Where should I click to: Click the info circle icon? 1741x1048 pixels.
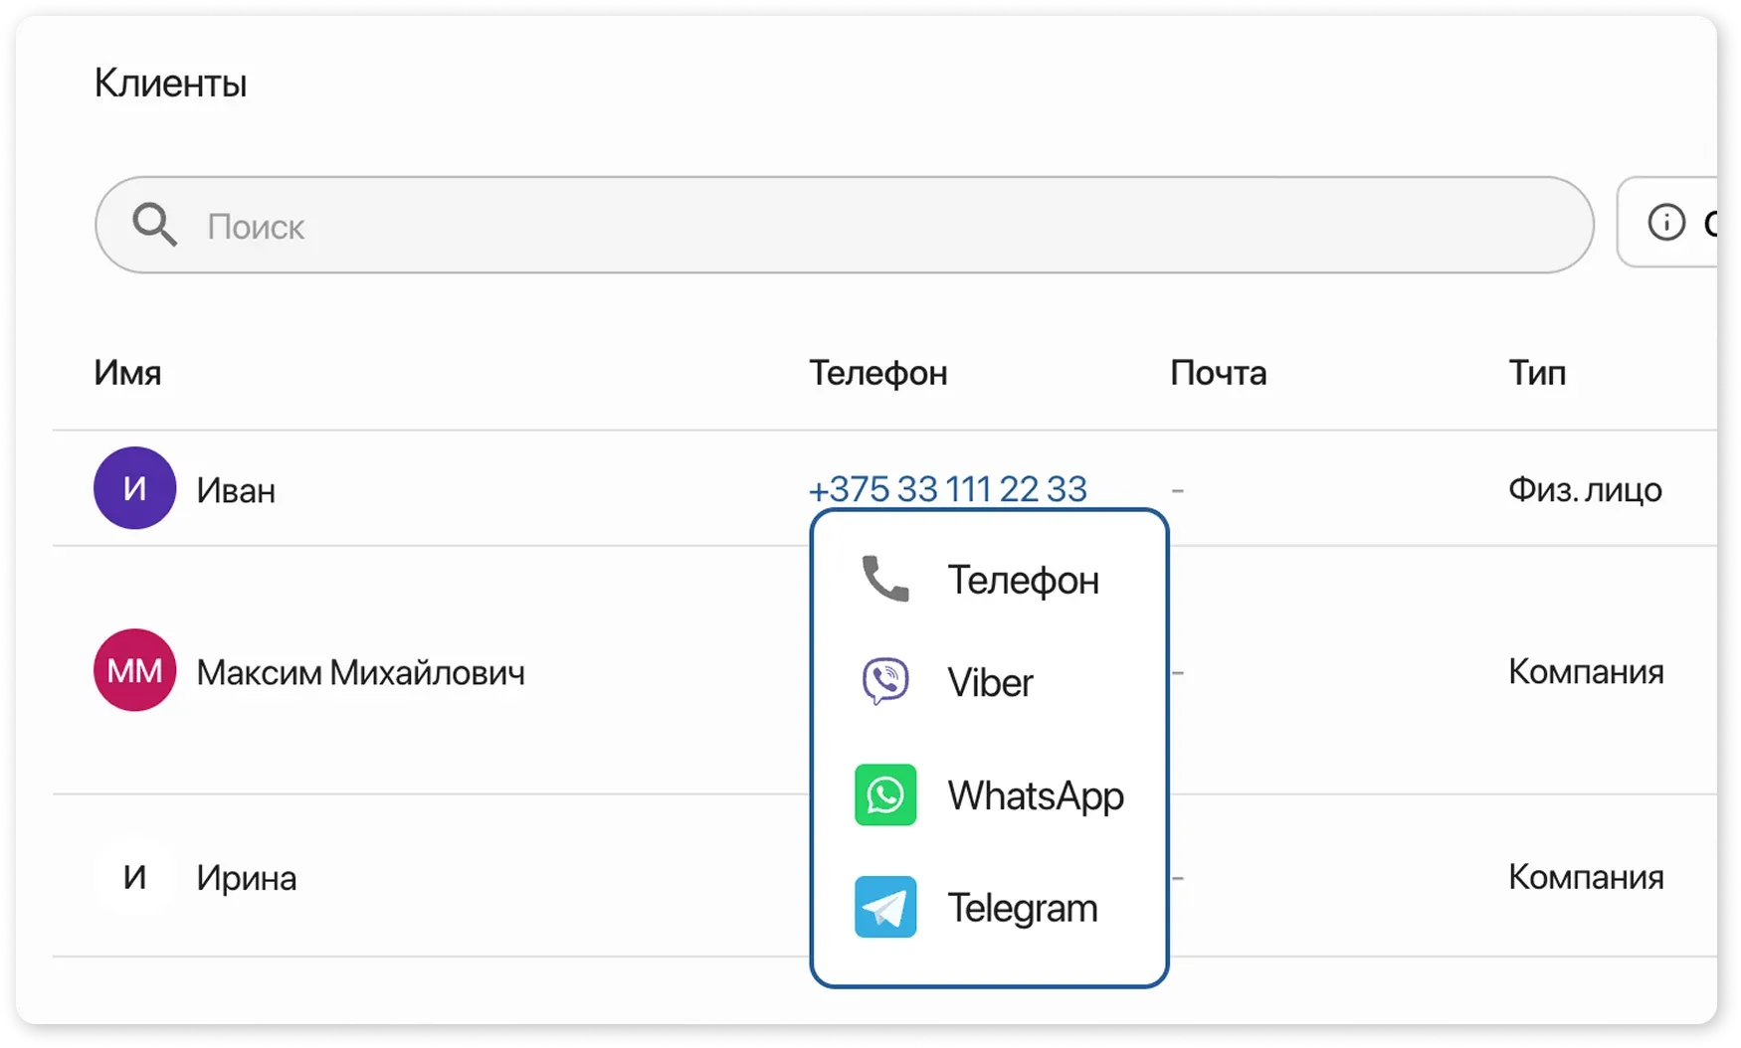[1666, 222]
